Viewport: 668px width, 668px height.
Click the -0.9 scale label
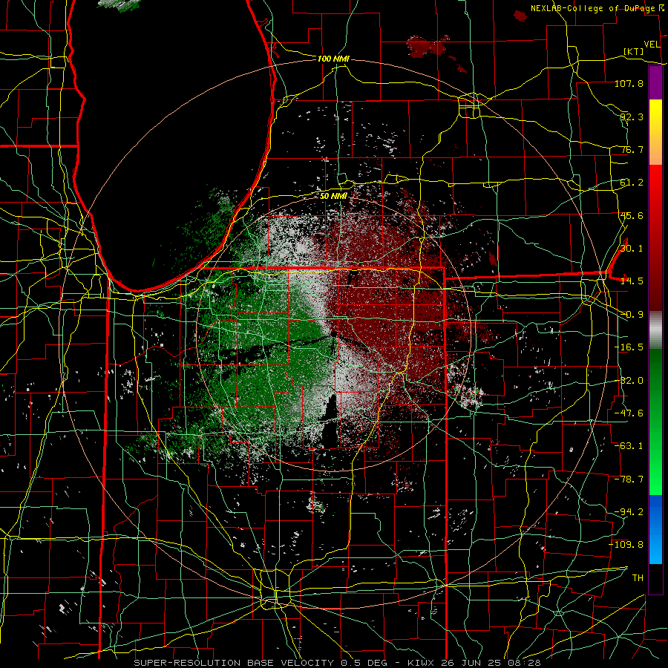632,315
